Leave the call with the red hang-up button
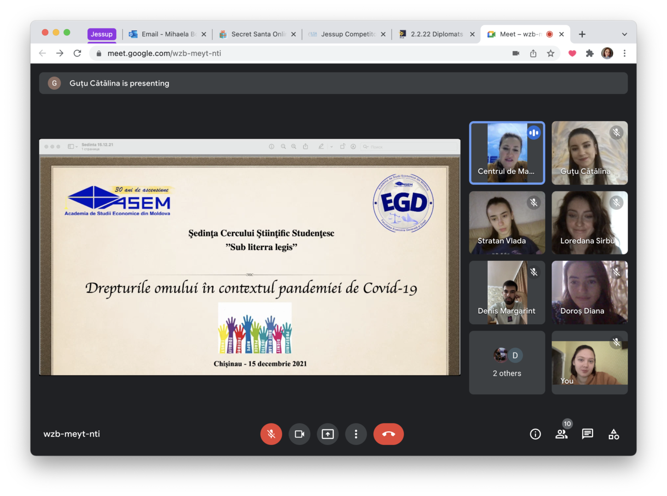This screenshot has height=496, width=667. (x=388, y=434)
